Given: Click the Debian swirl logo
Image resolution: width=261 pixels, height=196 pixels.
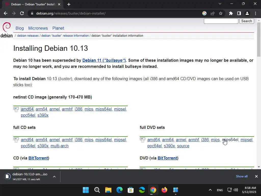Looking at the screenshot, I should (7, 27).
